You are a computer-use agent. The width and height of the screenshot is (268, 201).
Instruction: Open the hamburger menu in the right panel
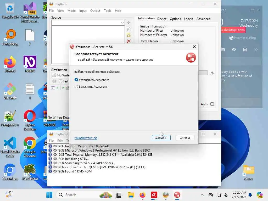(x=252, y=10)
